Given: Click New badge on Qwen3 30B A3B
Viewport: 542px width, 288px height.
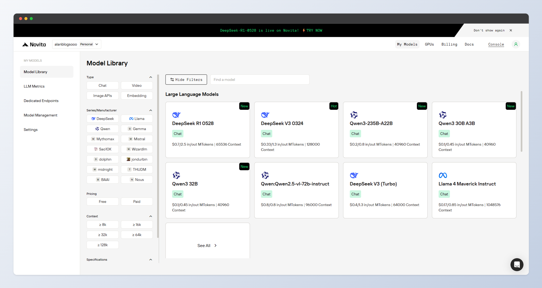Looking at the screenshot, I should [x=511, y=106].
